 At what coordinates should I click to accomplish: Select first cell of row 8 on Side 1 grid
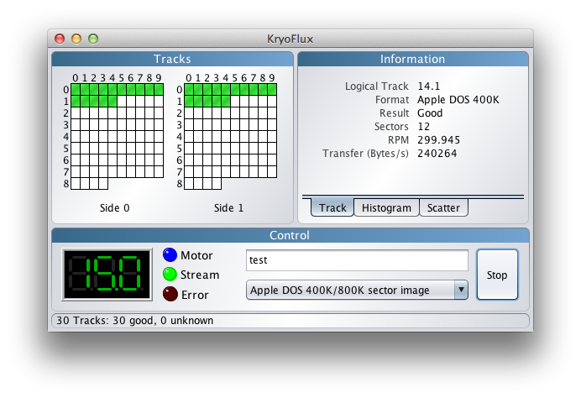(x=189, y=183)
